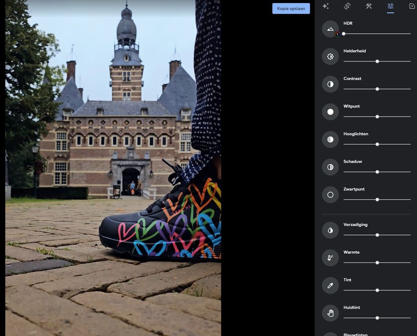
Task: Click the Witpunt slider handle
Action: (377, 117)
